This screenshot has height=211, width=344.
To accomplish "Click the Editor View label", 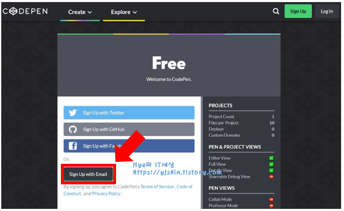I will [219, 158].
